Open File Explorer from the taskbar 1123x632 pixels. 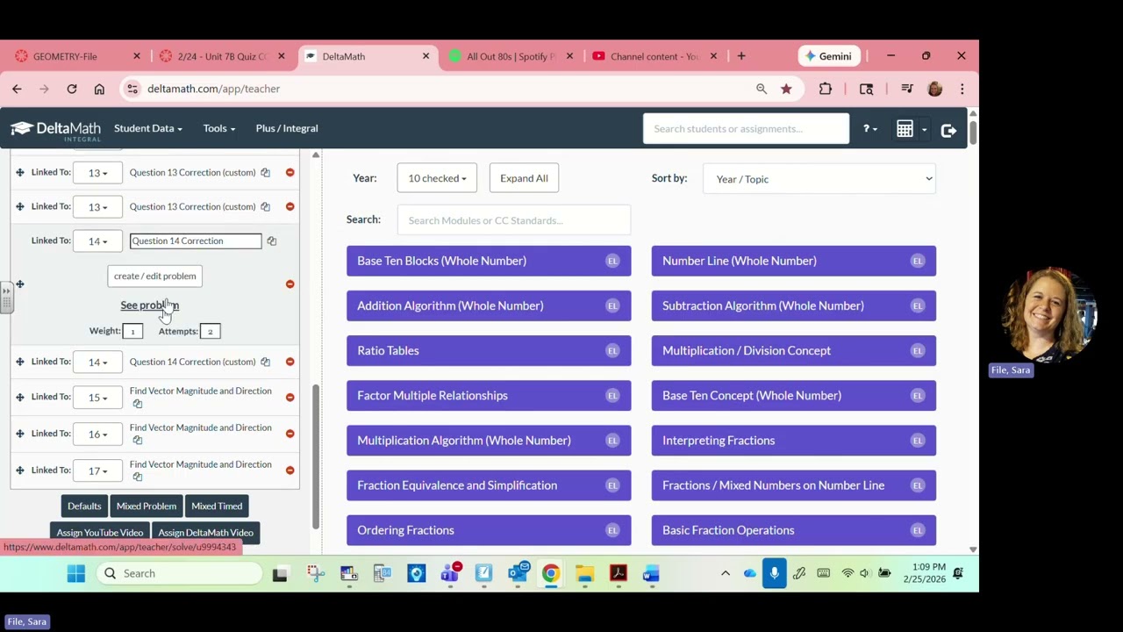[584, 574]
